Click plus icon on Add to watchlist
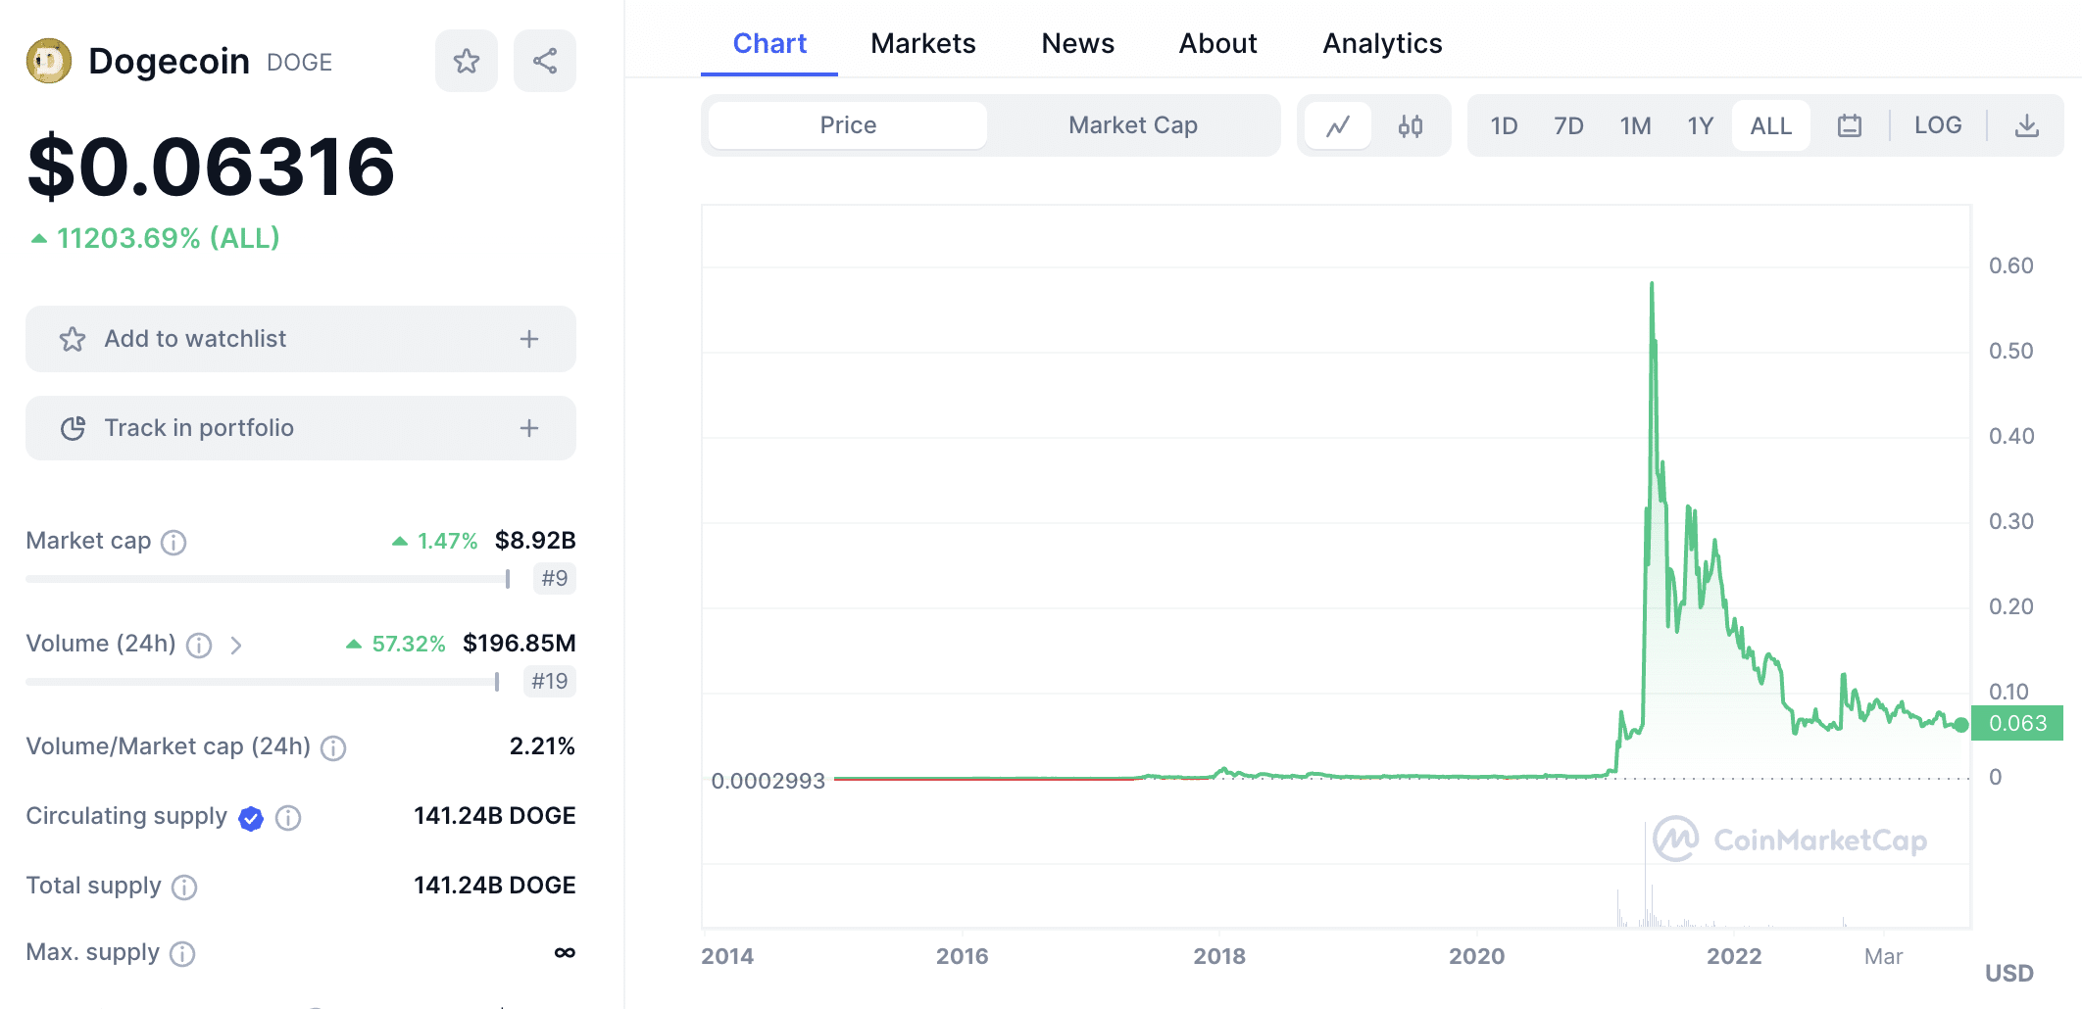This screenshot has width=2082, height=1009. tap(529, 339)
